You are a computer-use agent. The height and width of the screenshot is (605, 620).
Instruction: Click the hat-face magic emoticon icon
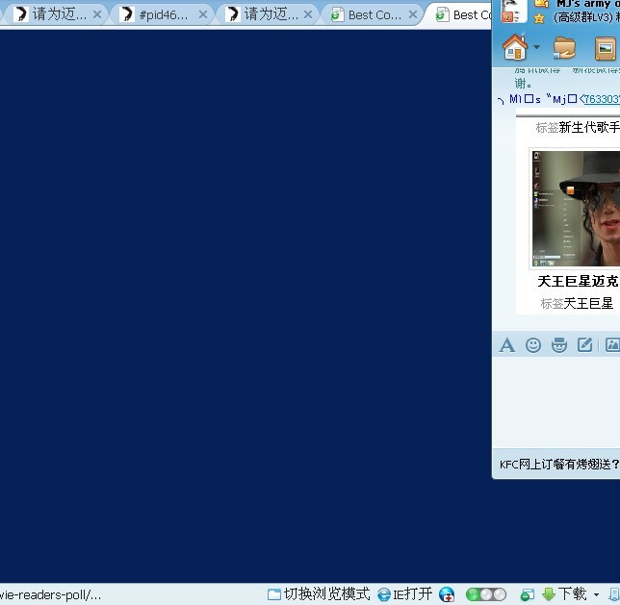click(x=558, y=345)
